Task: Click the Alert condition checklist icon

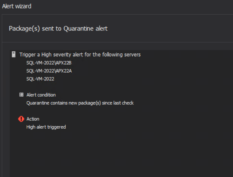Action: [21, 95]
